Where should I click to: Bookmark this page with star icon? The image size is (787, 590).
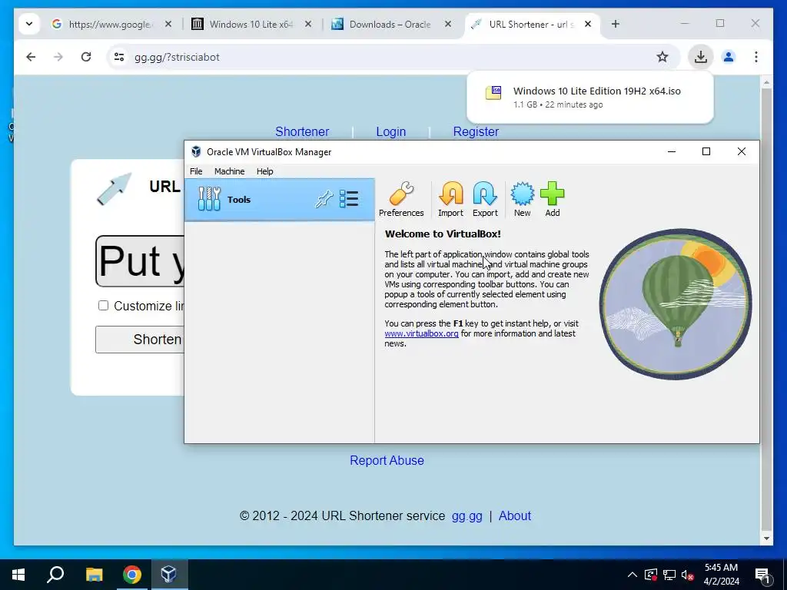pos(662,57)
